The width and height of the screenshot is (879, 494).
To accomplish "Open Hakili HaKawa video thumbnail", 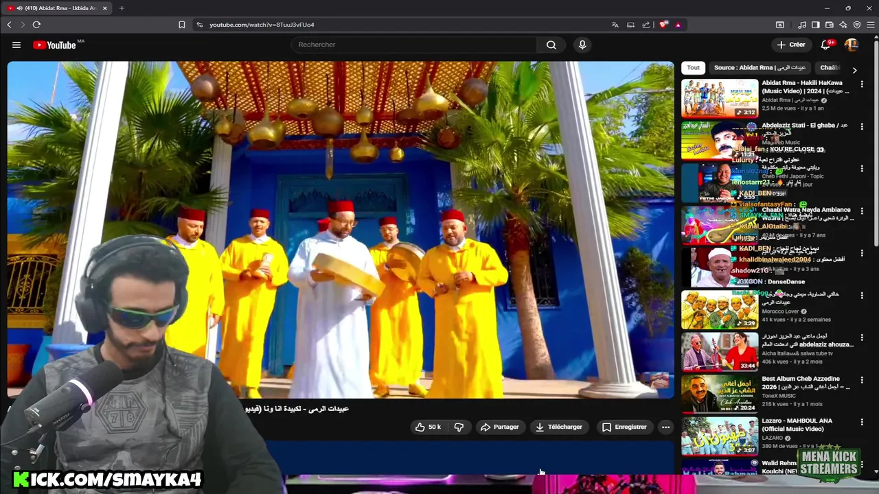I will point(720,98).
